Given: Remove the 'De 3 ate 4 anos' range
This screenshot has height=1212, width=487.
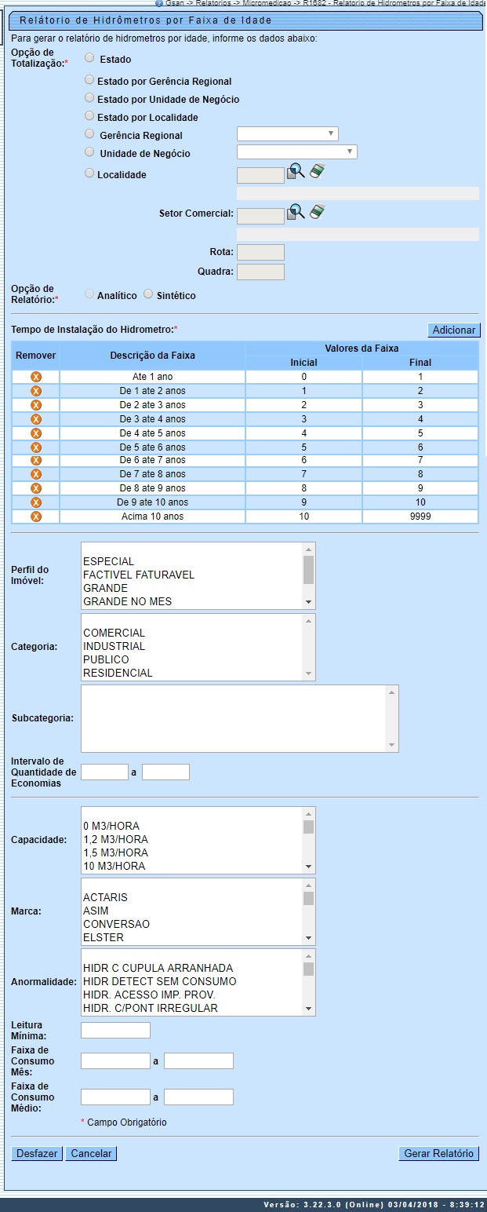Looking at the screenshot, I should [35, 419].
